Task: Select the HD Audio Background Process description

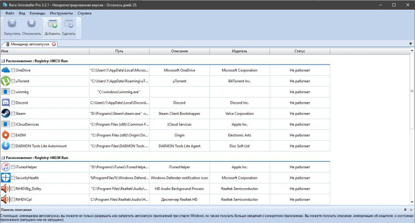Action: tap(180, 189)
